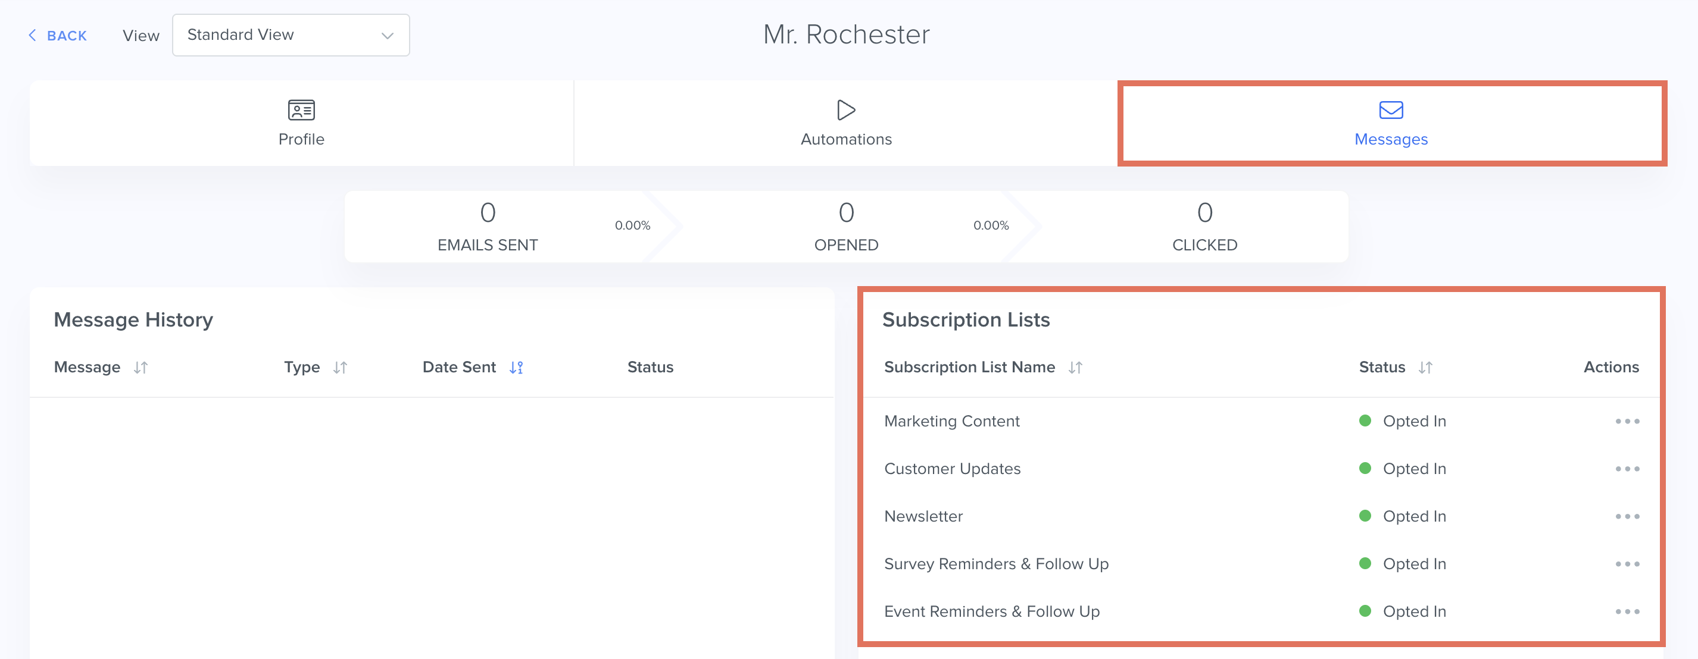Switch to the Automations tab

845,123
